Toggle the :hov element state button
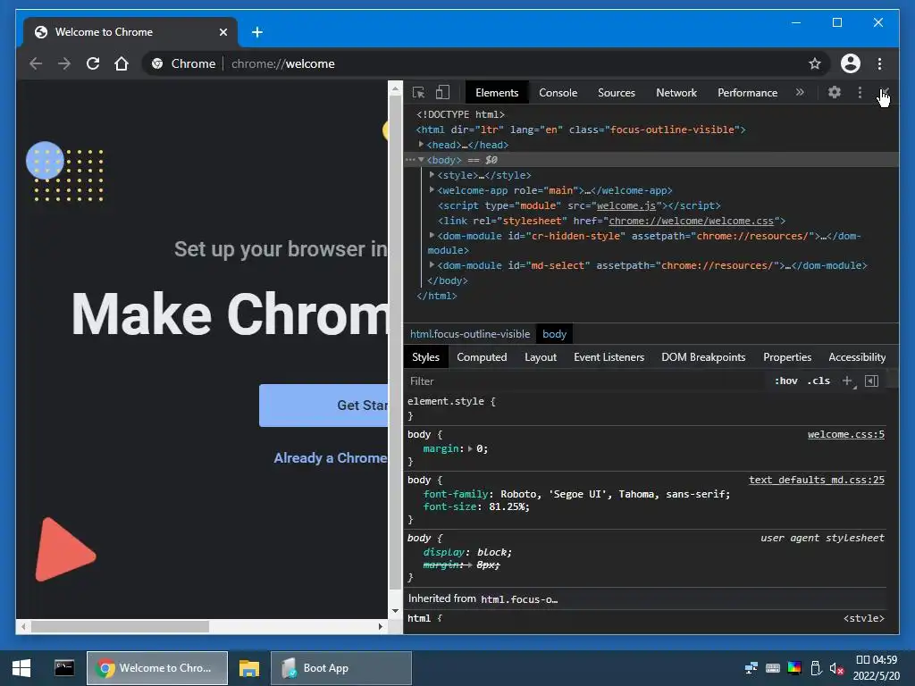The image size is (915, 686). 786,381
